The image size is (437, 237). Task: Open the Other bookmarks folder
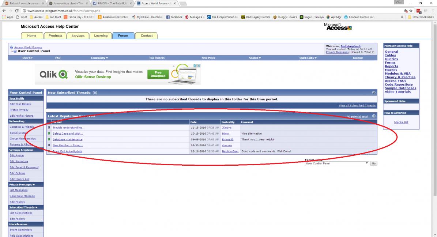pyautogui.click(x=421, y=17)
